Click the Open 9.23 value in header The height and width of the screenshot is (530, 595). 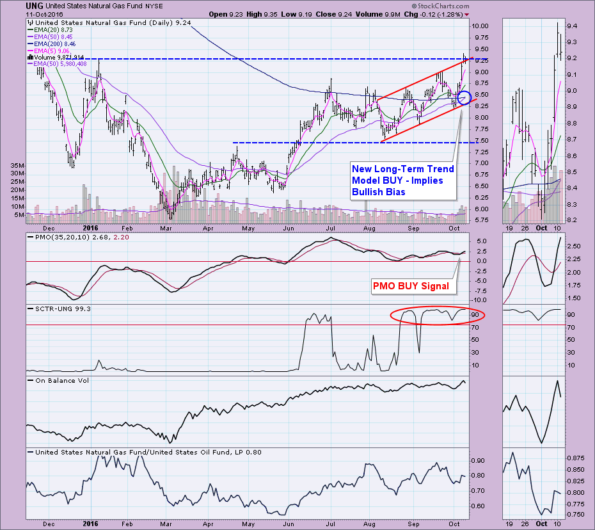tap(226, 15)
